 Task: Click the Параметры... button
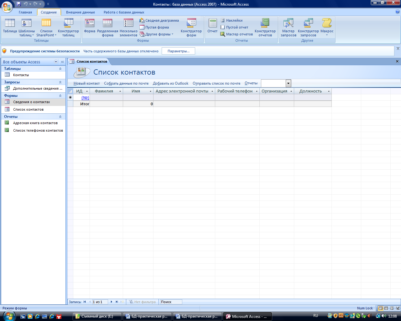click(178, 51)
